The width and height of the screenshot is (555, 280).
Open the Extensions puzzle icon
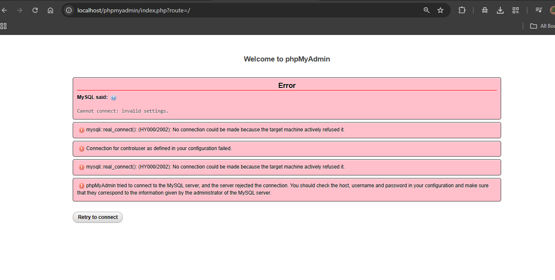[462, 10]
